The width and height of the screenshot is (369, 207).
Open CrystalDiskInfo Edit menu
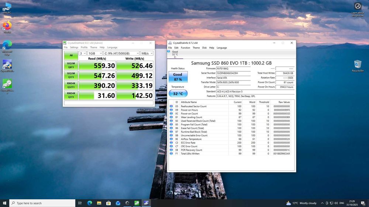(176, 47)
